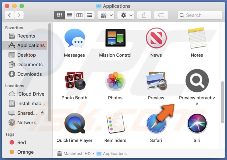Switch to icon view
Image resolution: width=227 pixels, height=160 pixels.
pos(59,15)
